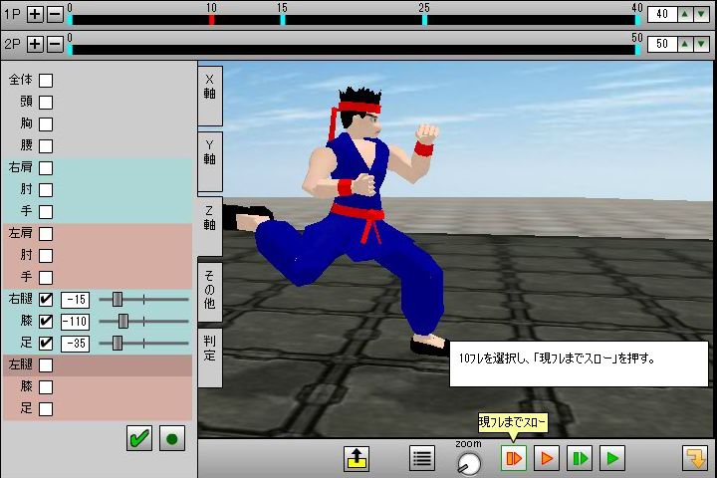This screenshot has height=478, width=717.
Task: Uncheck the 右腿 checkbox
Action: click(46, 300)
